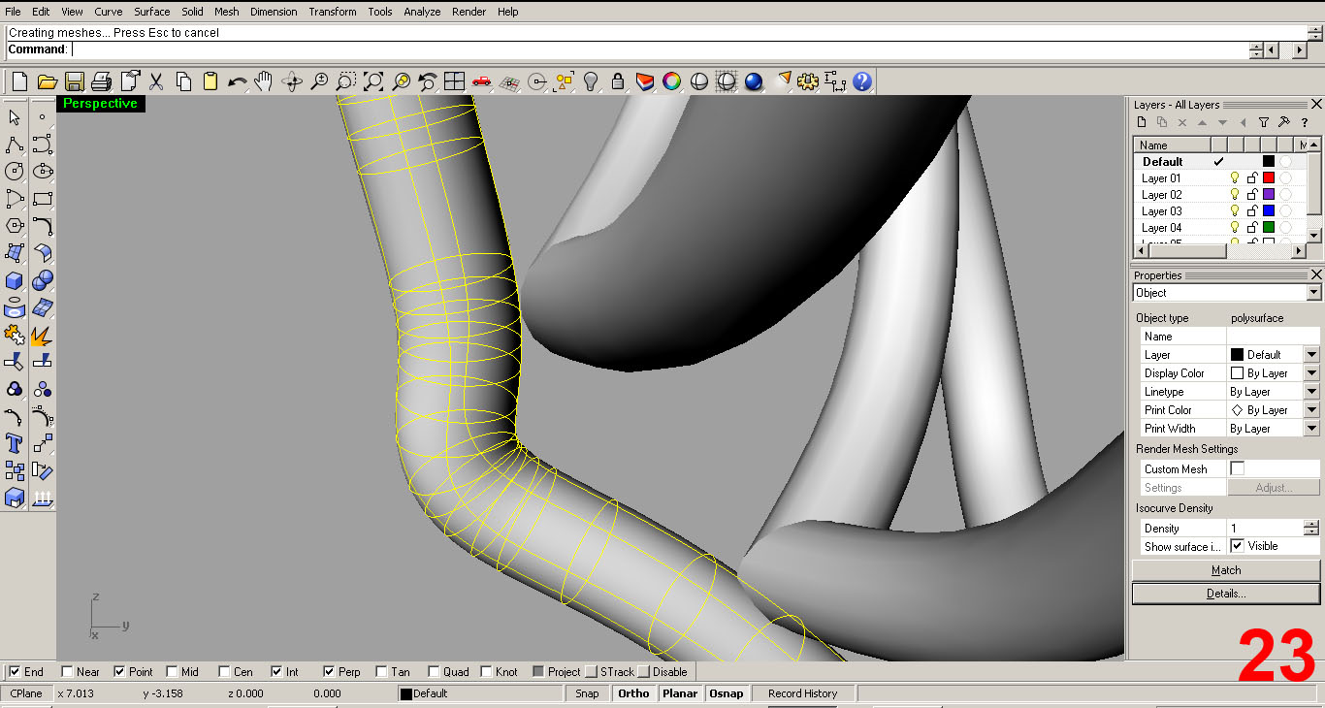This screenshot has width=1325, height=708.
Task: Toggle the Int osnap checkbox
Action: point(276,671)
